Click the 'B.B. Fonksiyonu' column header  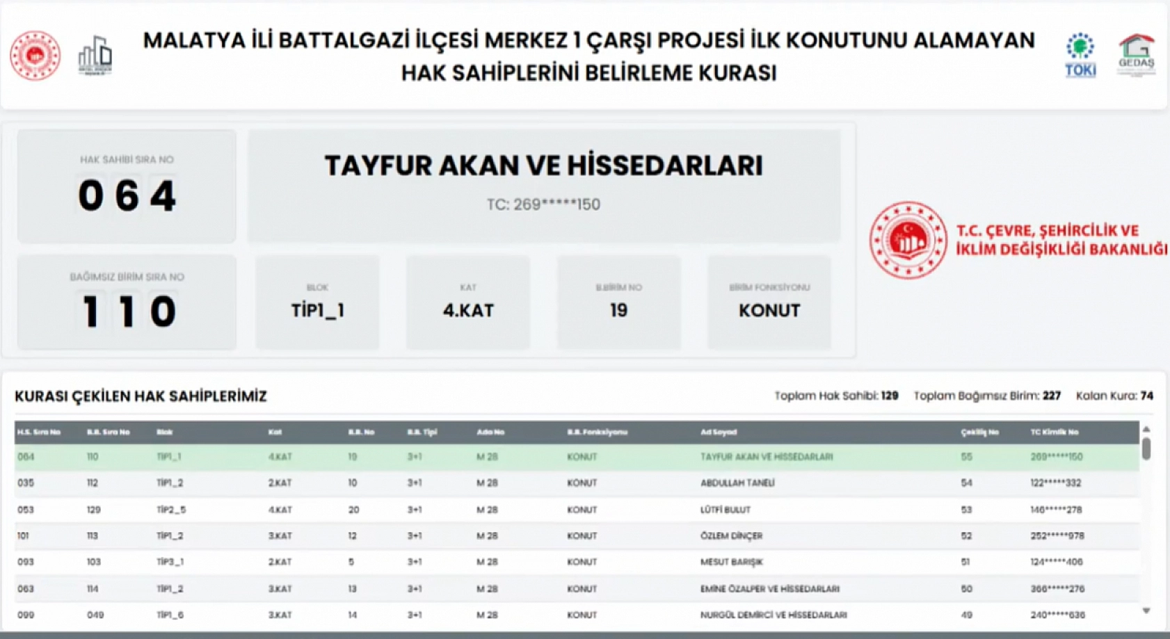(x=597, y=432)
